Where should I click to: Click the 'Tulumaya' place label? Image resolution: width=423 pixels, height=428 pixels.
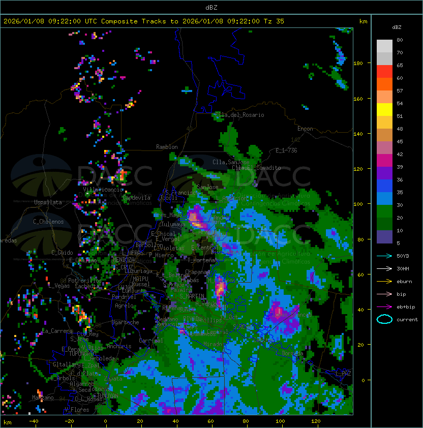(173, 224)
